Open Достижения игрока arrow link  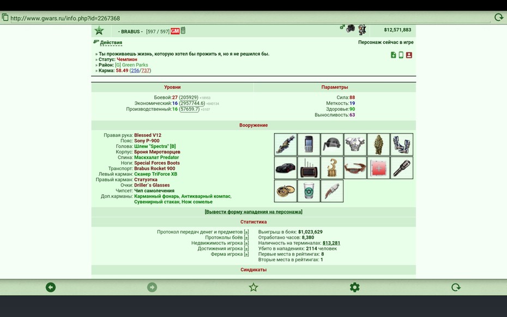pos(246,248)
